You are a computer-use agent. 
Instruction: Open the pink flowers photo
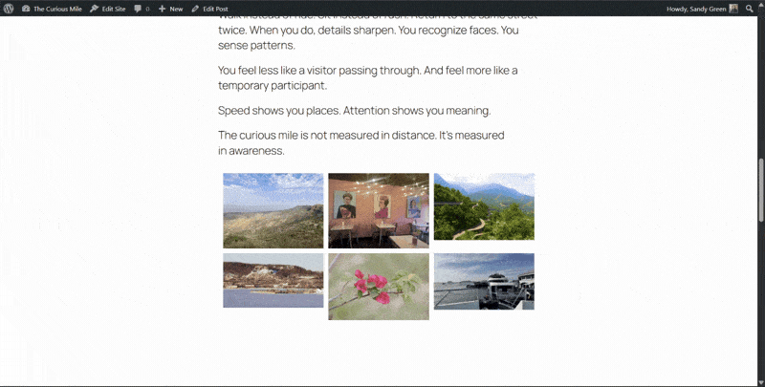pyautogui.click(x=378, y=286)
